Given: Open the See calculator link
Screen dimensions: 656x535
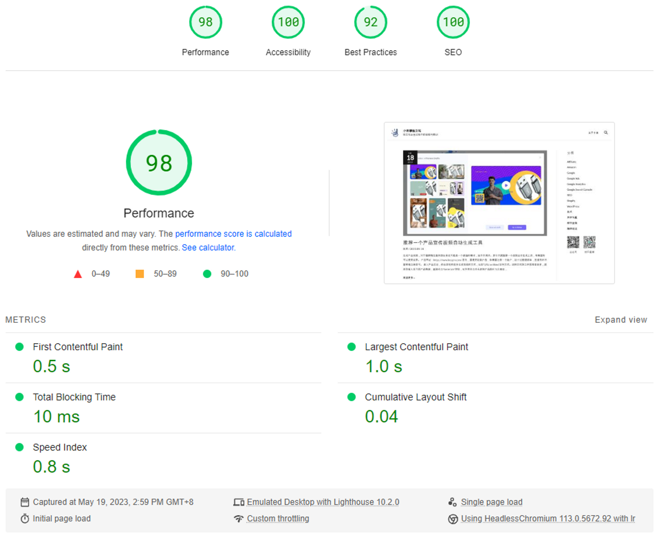Looking at the screenshot, I should pos(209,248).
